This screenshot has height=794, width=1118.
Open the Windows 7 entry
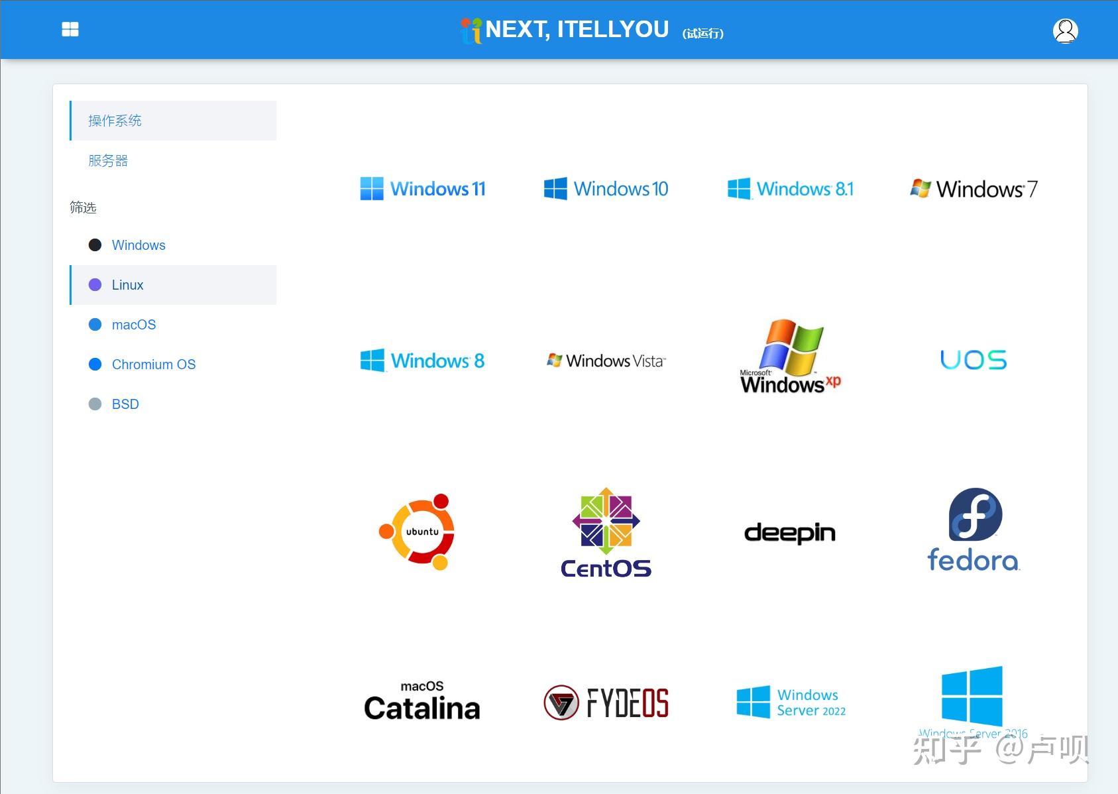tap(974, 189)
